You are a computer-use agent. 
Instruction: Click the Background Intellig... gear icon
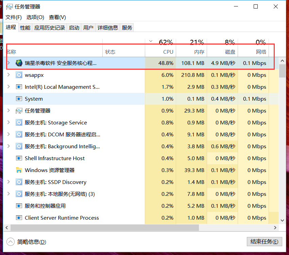coord(19,146)
